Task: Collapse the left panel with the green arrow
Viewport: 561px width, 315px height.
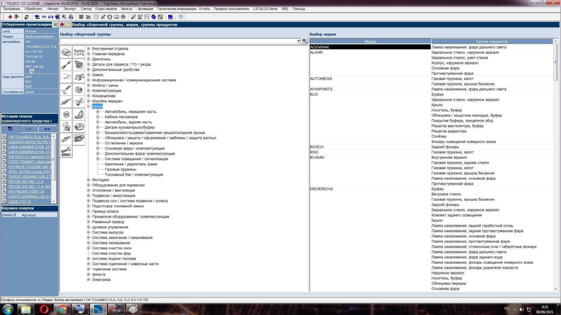Action: tap(55, 24)
